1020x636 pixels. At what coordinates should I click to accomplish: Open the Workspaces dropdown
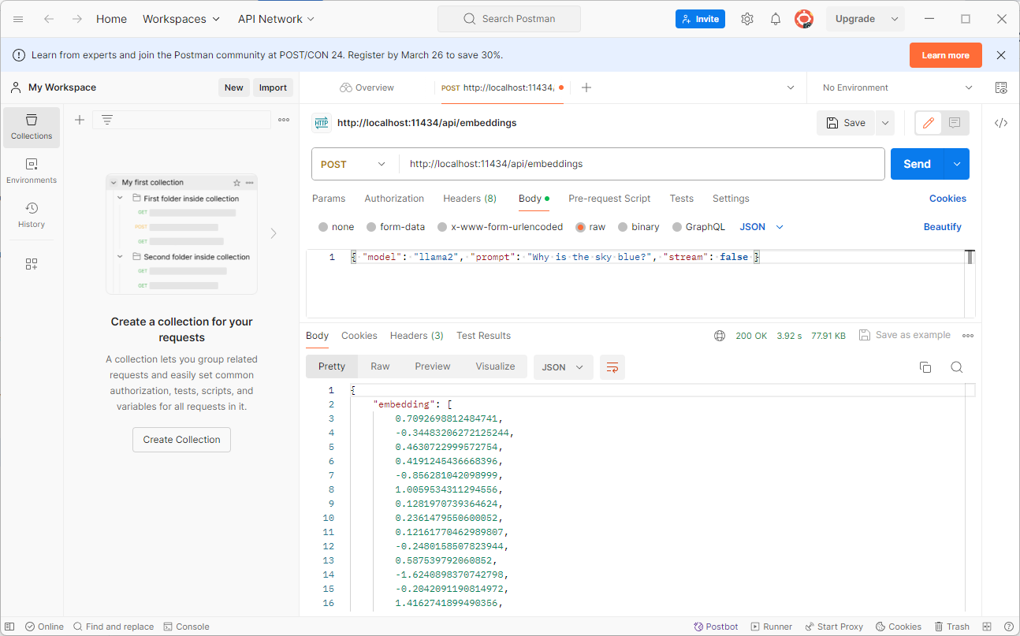(182, 19)
